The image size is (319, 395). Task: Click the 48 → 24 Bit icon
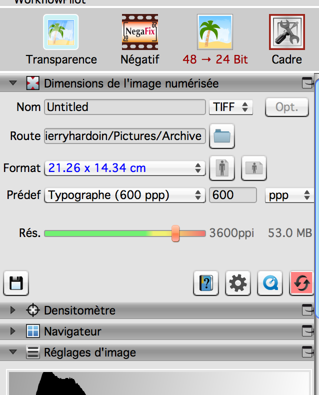coord(215,32)
